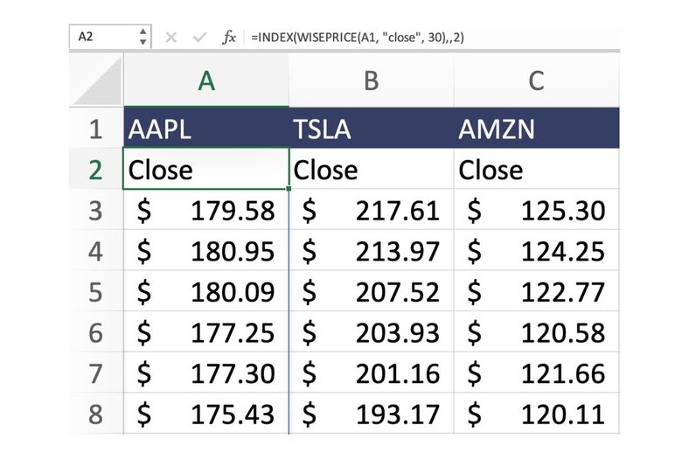Click the AAPL ticker cell
The width and height of the screenshot is (689, 453).
[205, 130]
